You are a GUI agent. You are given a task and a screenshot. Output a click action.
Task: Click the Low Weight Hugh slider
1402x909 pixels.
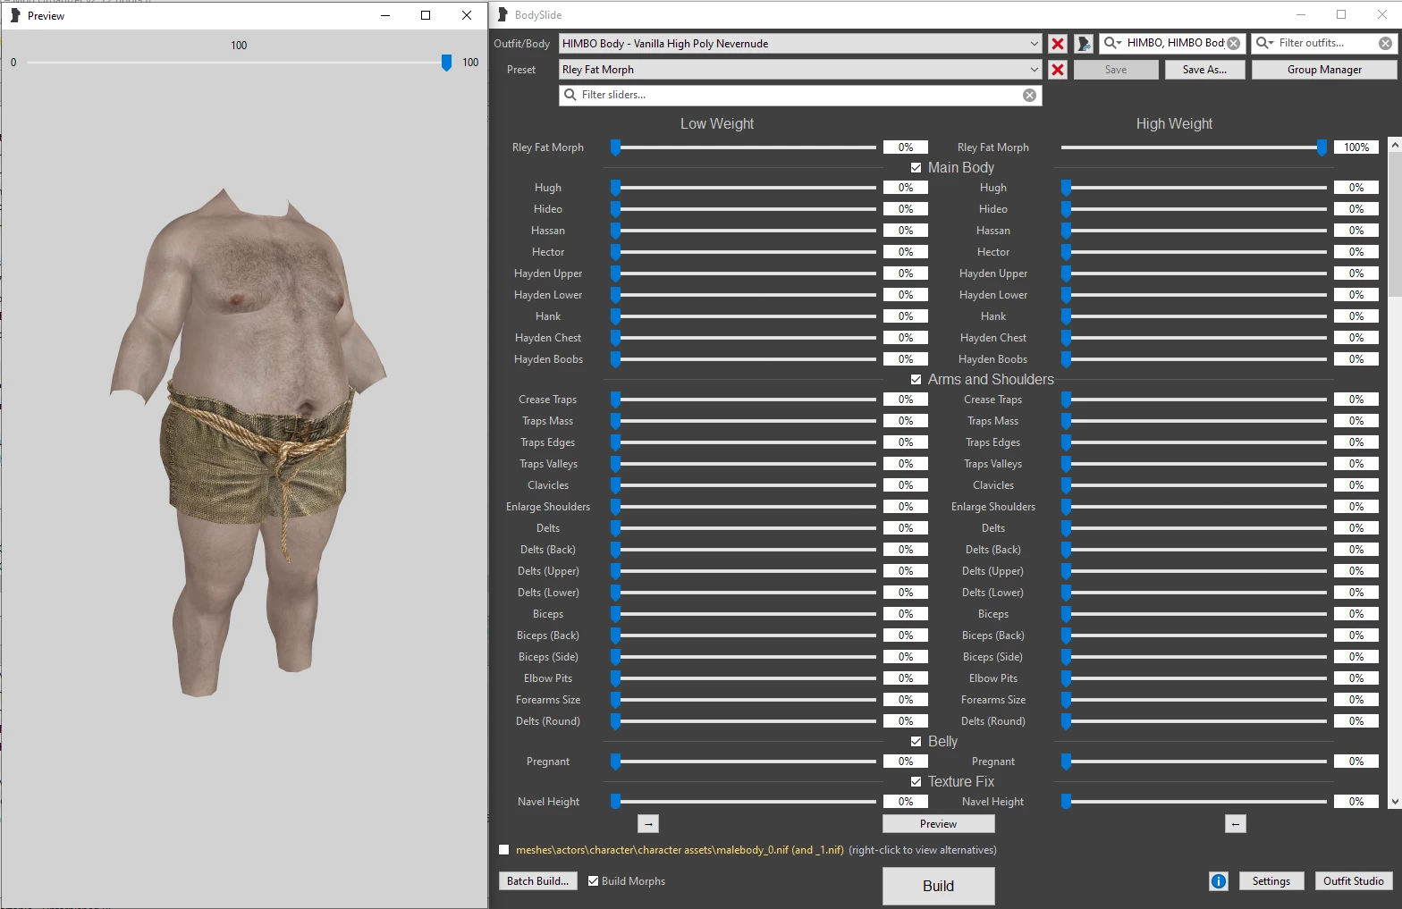coord(744,188)
